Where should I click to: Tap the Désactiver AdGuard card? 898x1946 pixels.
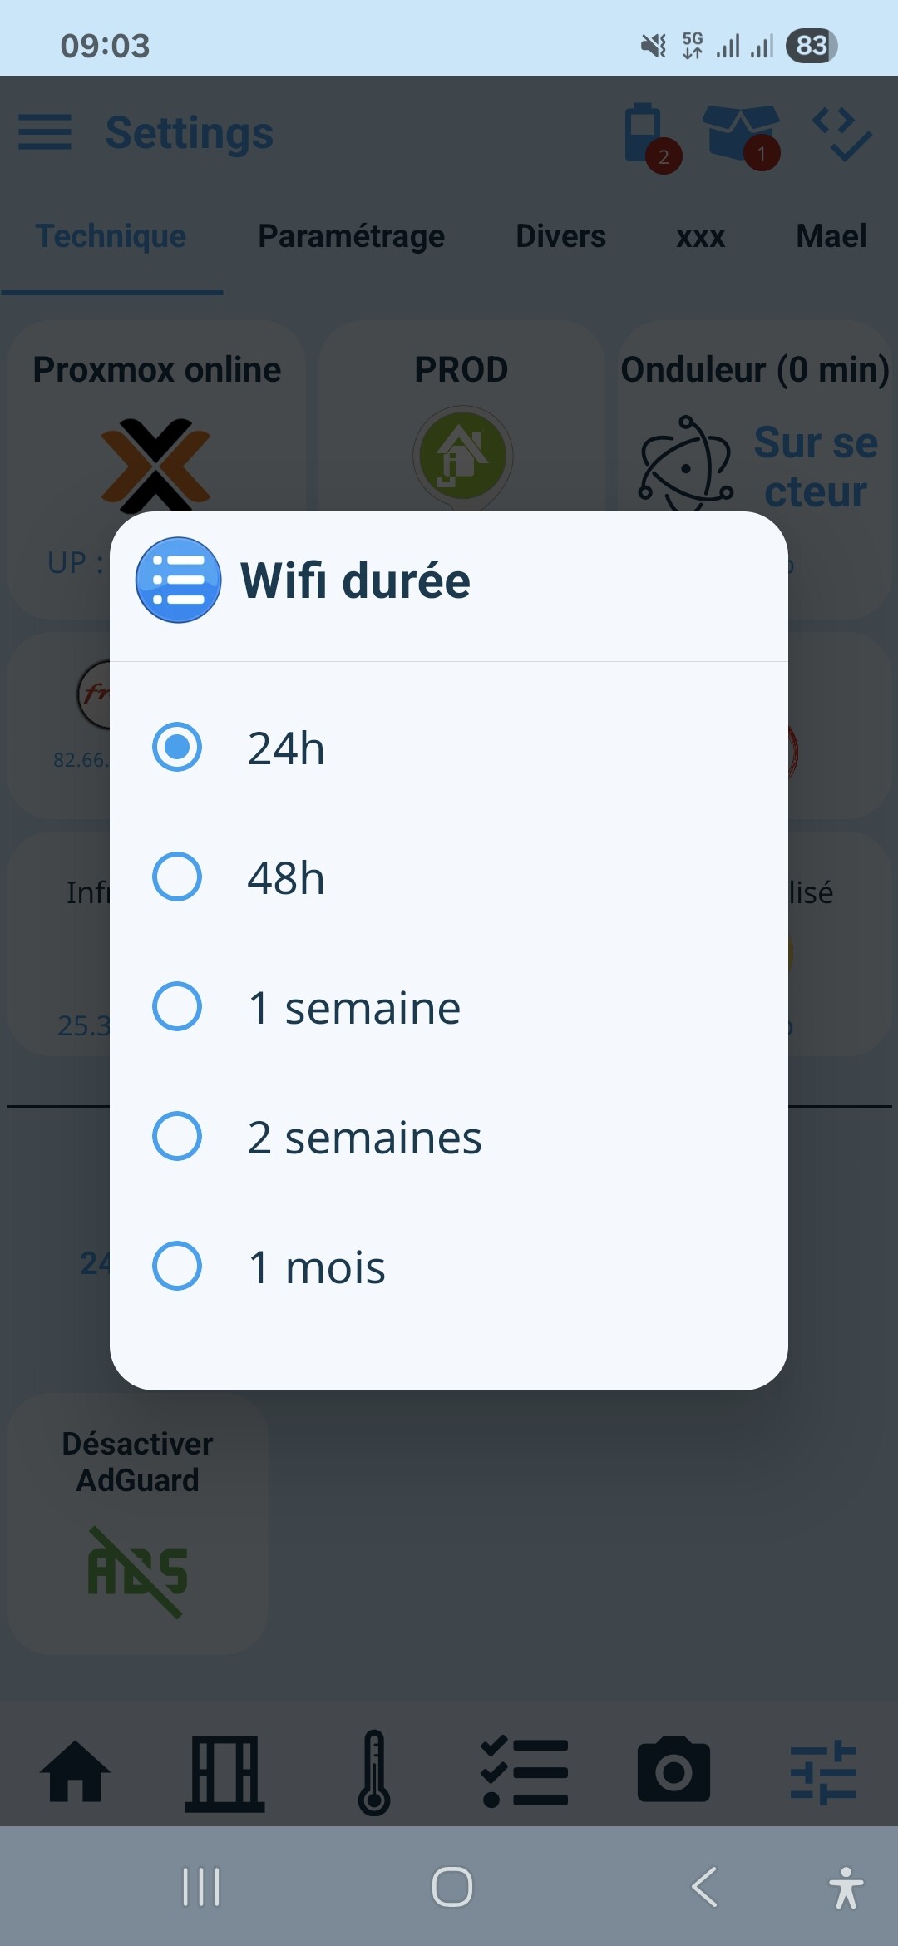pyautogui.click(x=137, y=1524)
